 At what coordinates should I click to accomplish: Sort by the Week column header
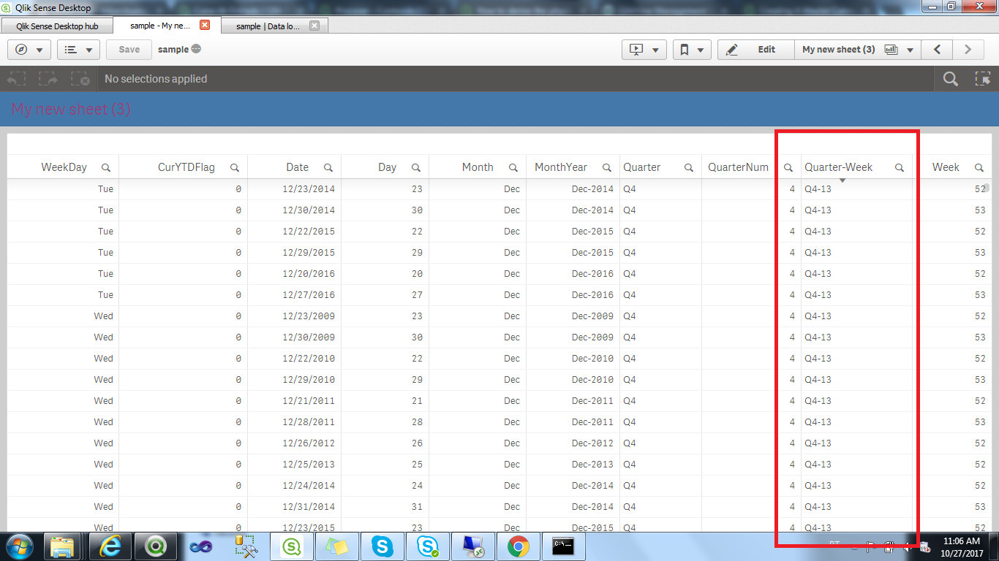(946, 167)
